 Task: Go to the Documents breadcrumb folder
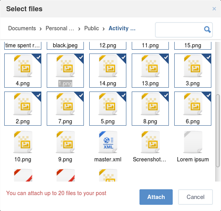(22, 28)
